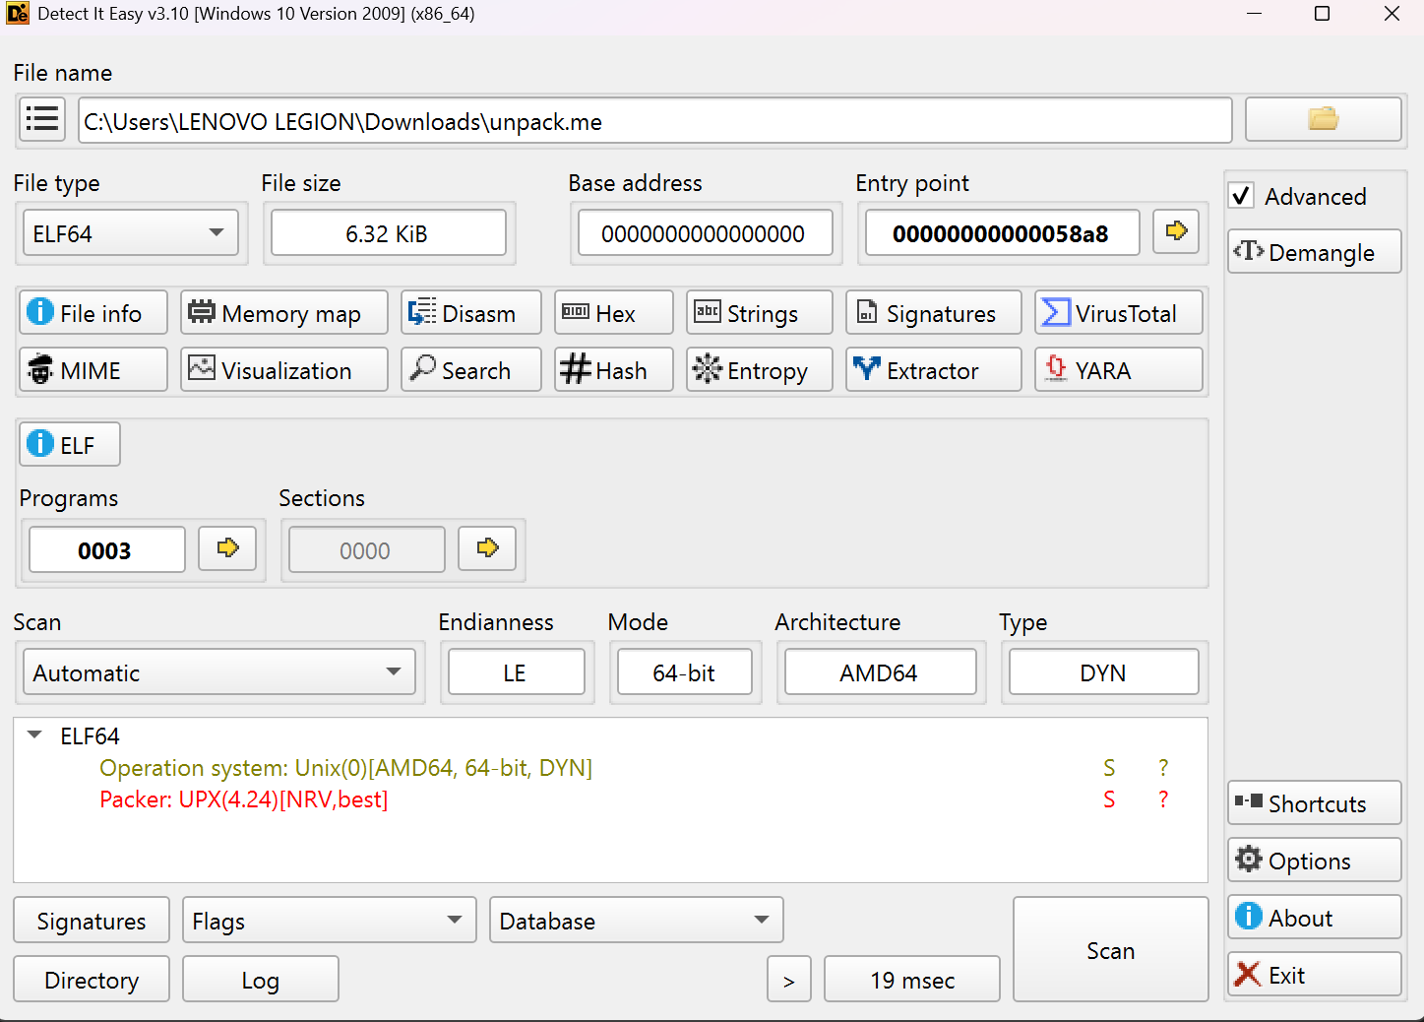The height and width of the screenshot is (1022, 1424).
Task: Open the Memory map view
Action: coord(283,313)
